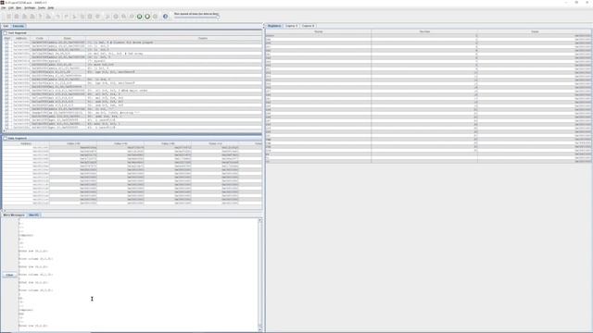Click the Redo toolbar icon

point(66,17)
